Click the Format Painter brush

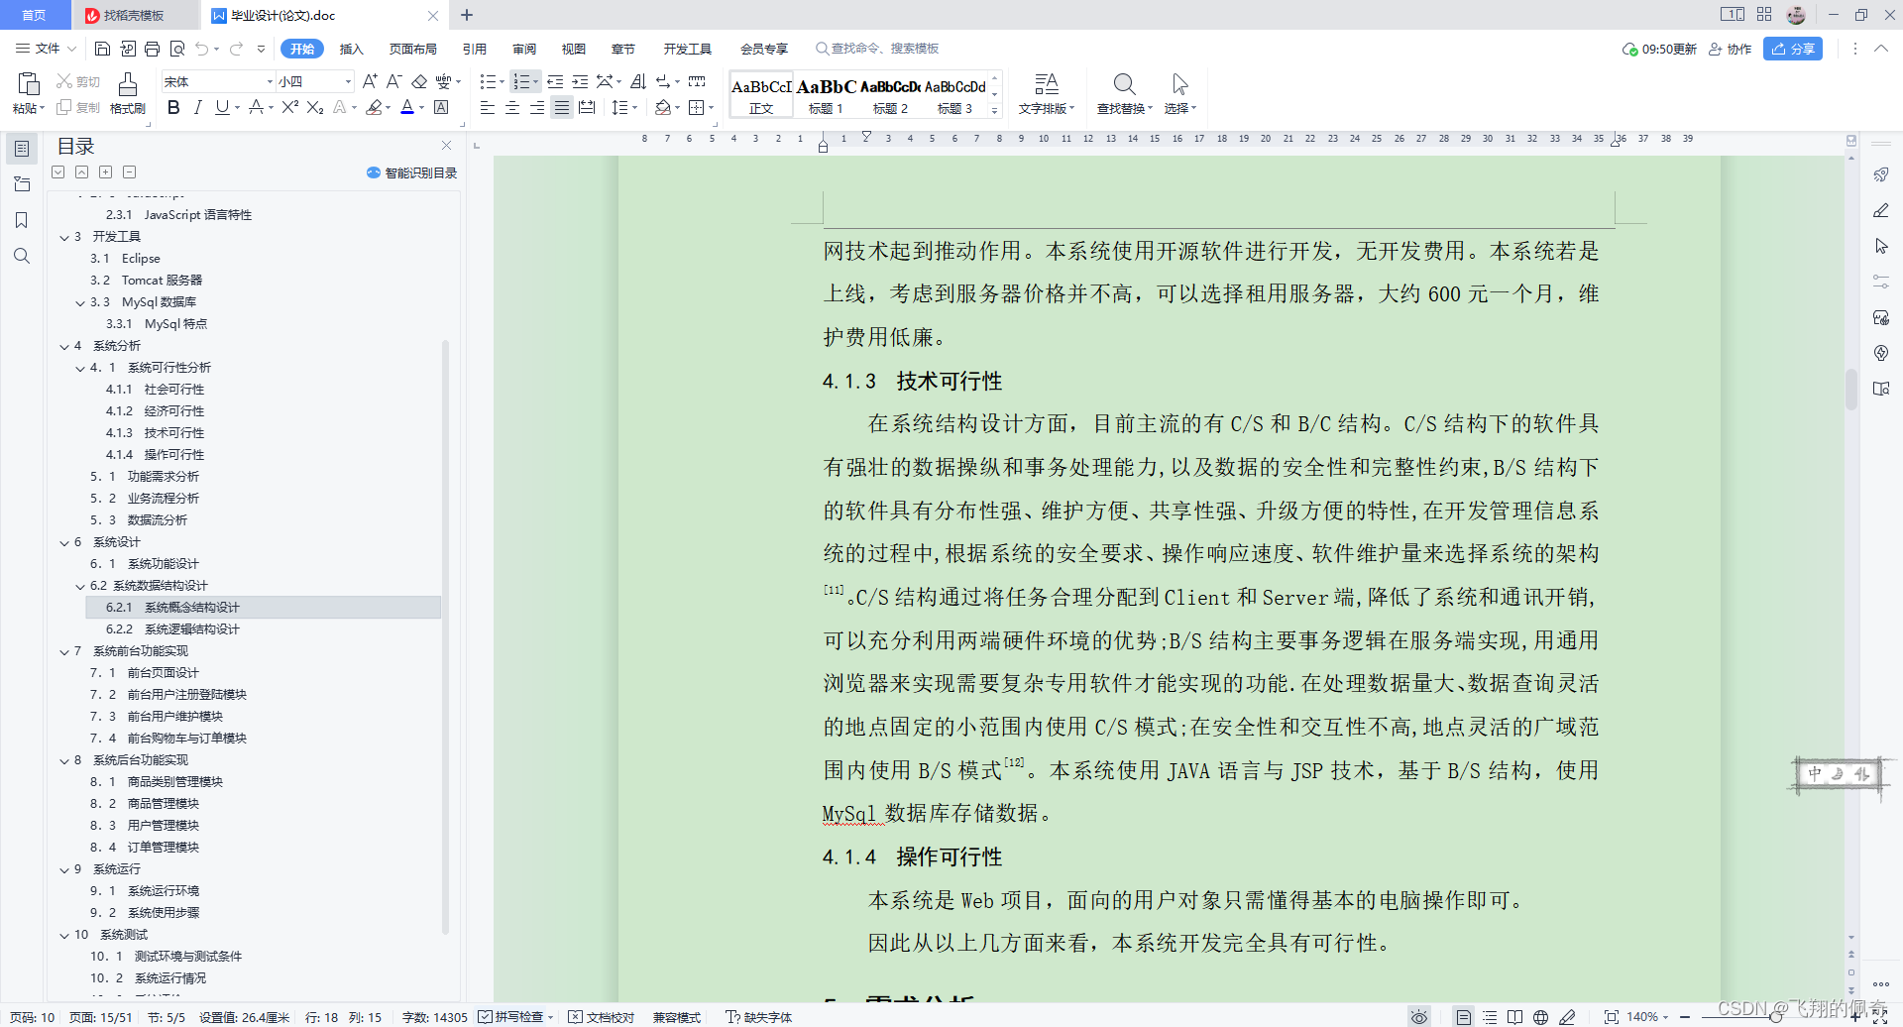point(128,84)
